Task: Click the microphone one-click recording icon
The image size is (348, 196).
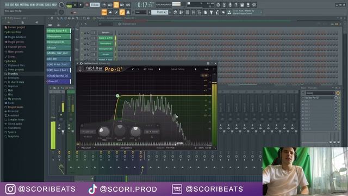Action: click(x=230, y=5)
